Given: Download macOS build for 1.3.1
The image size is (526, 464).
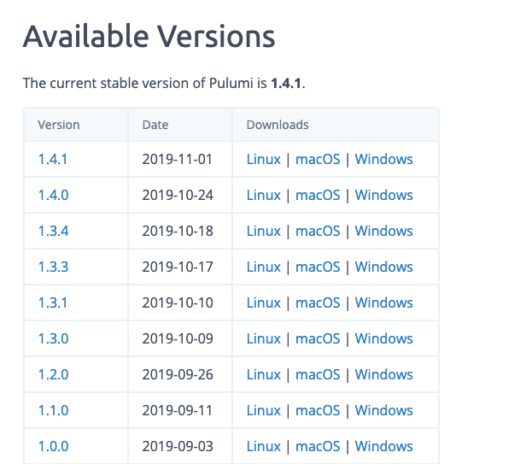Looking at the screenshot, I should (318, 302).
